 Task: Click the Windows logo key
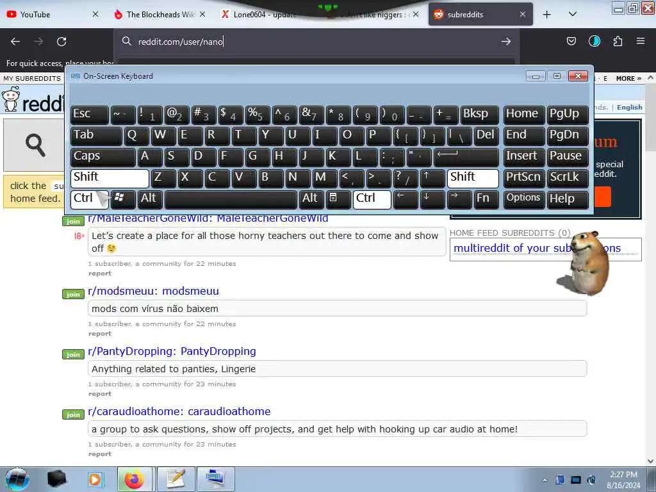coord(124,199)
